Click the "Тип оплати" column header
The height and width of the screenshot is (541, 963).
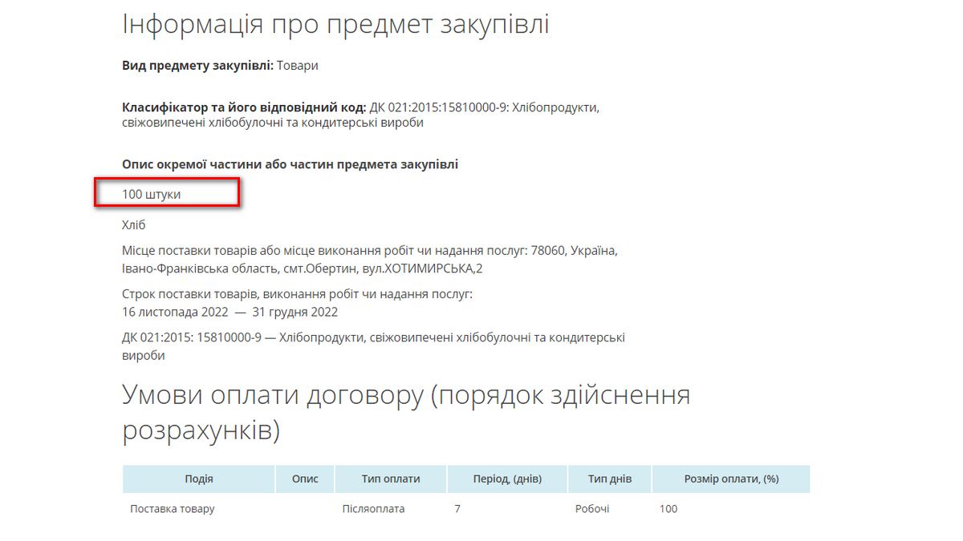click(391, 478)
